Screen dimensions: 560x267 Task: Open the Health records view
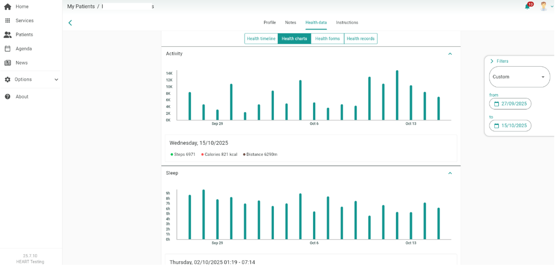coord(361,39)
